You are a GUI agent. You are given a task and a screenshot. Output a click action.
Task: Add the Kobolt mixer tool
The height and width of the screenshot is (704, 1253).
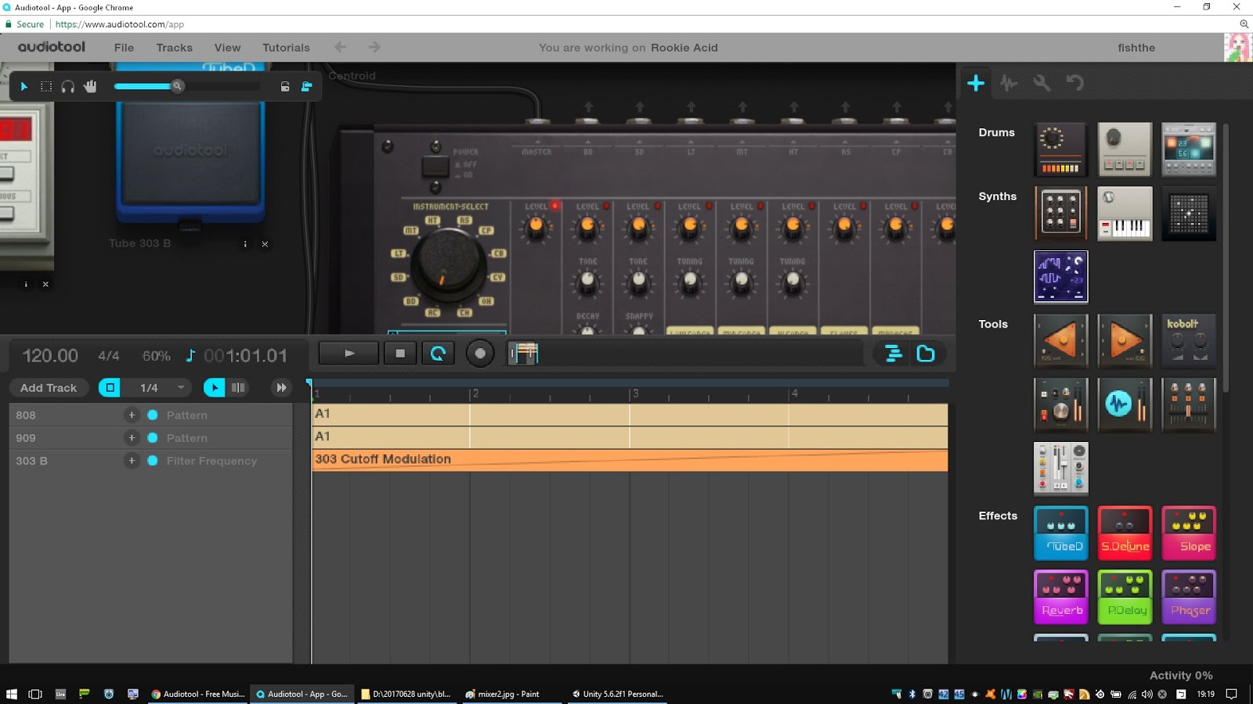(1189, 340)
